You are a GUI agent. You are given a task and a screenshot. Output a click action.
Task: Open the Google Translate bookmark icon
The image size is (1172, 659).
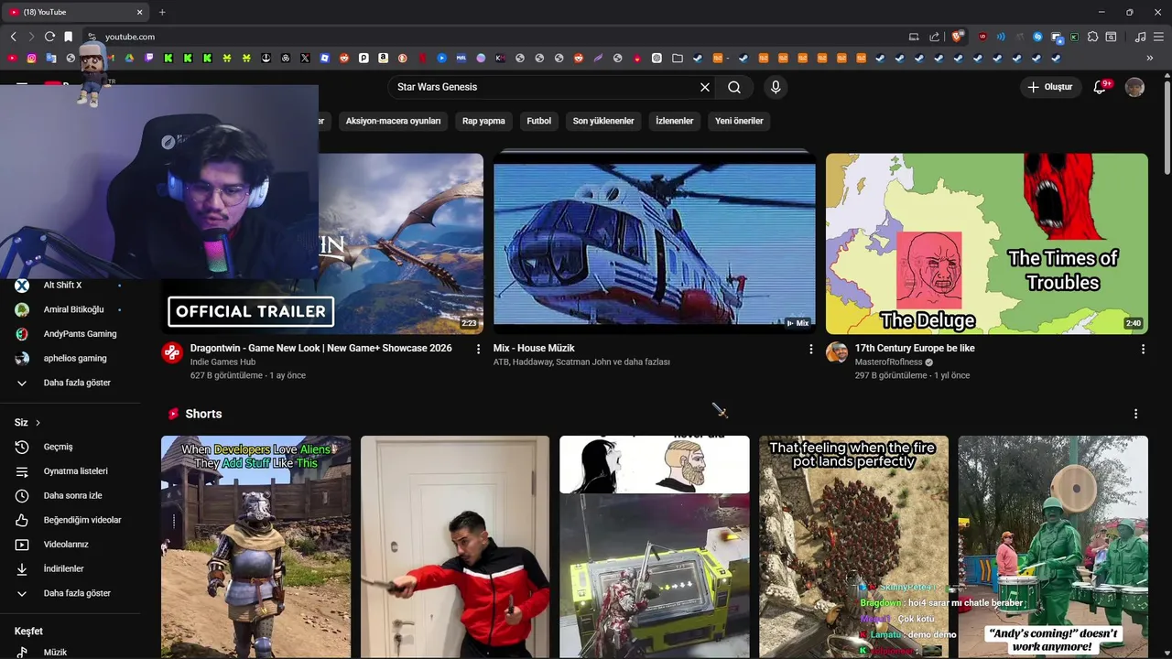(x=51, y=58)
